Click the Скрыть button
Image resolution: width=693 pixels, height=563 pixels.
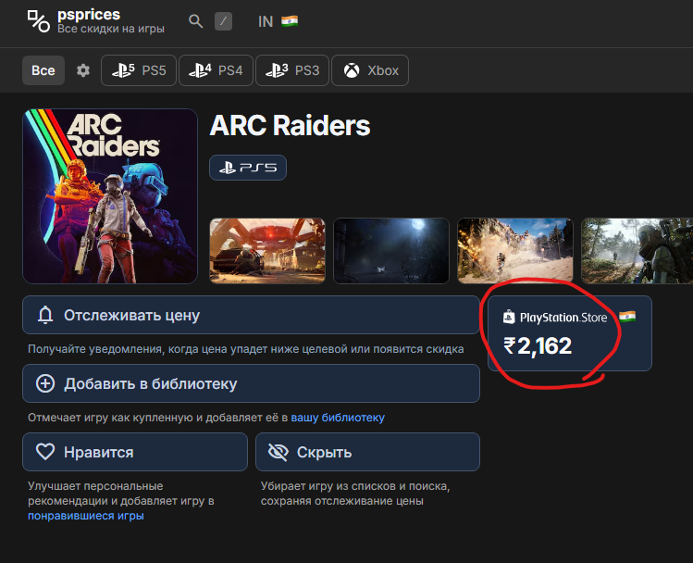point(367,452)
